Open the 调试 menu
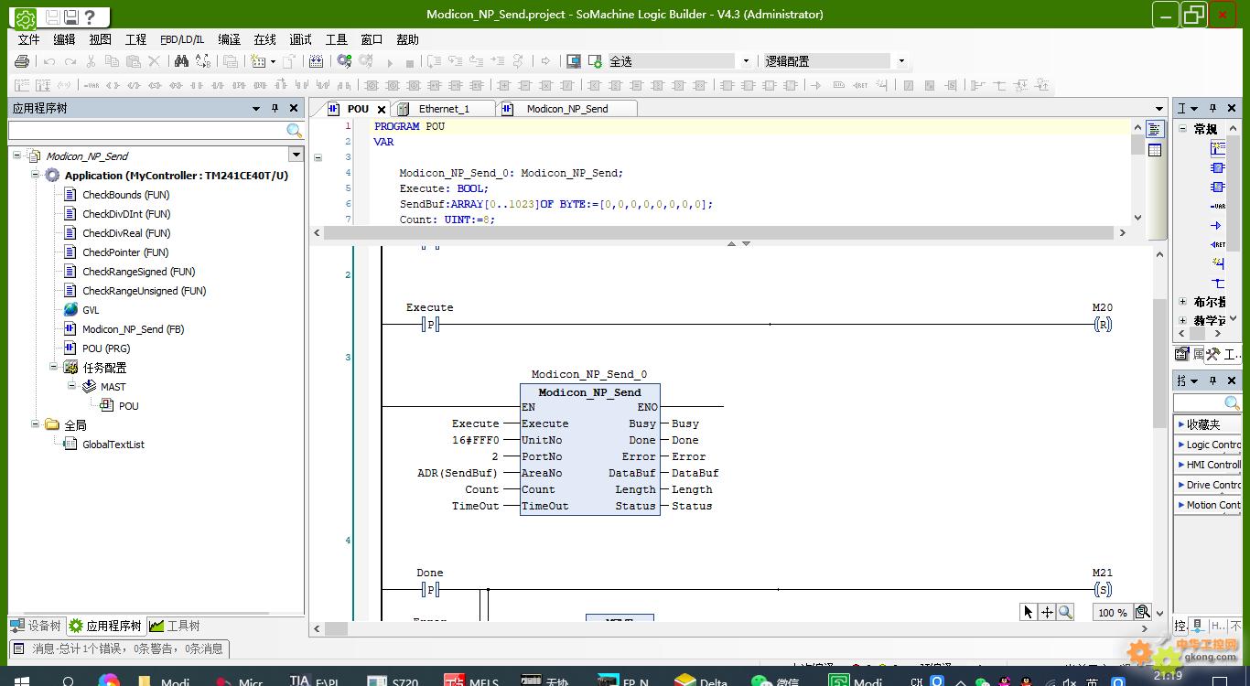1250x686 pixels. (300, 39)
